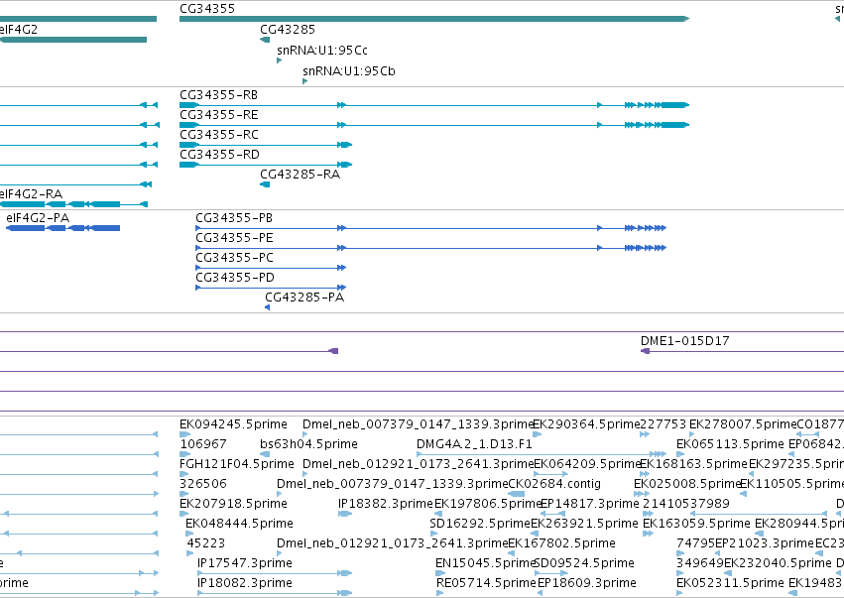Click the EK048444.5prime label

(239, 524)
